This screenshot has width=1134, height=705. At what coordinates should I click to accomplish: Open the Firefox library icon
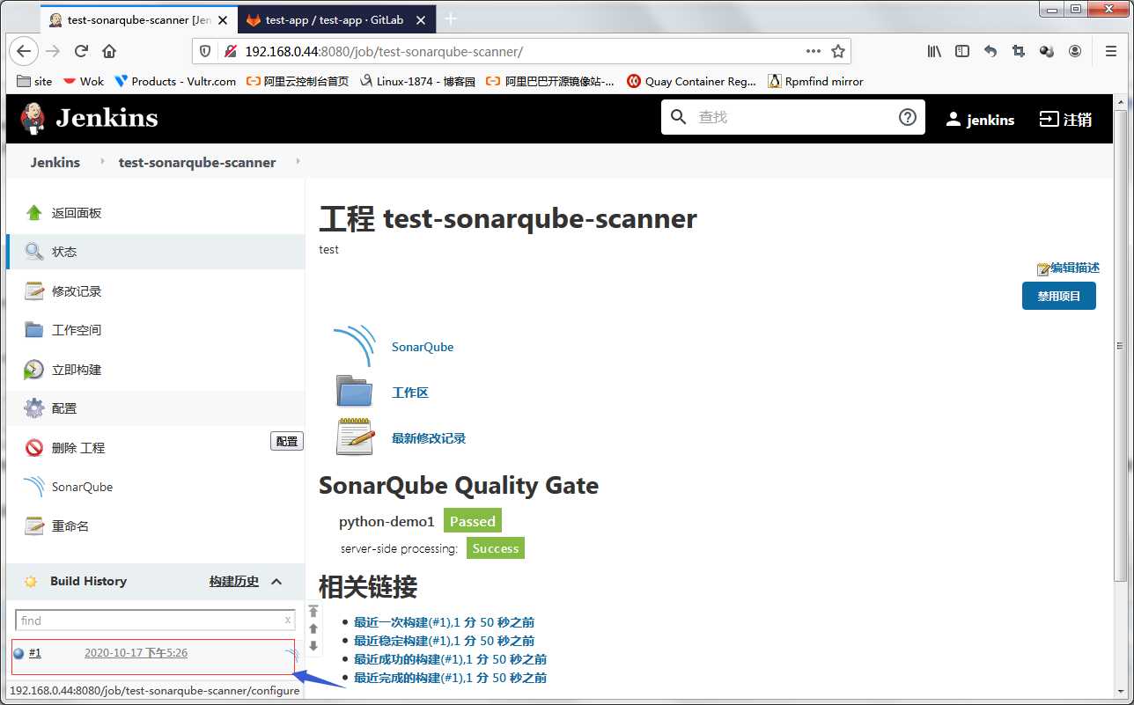click(934, 51)
